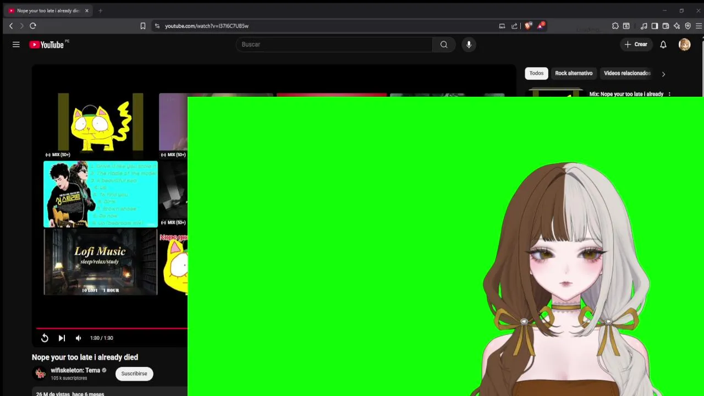Select the Todos filter chip
Viewport: 704px width, 396px height.
[x=536, y=73]
